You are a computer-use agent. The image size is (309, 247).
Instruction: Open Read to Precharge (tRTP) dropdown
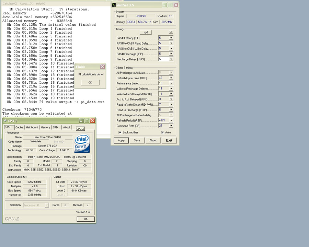[x=171, y=110]
